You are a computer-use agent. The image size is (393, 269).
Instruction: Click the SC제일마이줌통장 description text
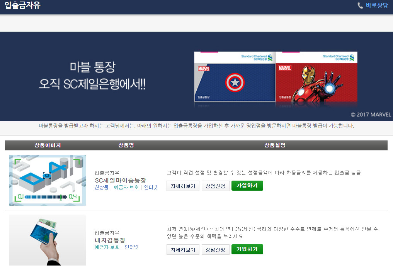[x=264, y=173]
